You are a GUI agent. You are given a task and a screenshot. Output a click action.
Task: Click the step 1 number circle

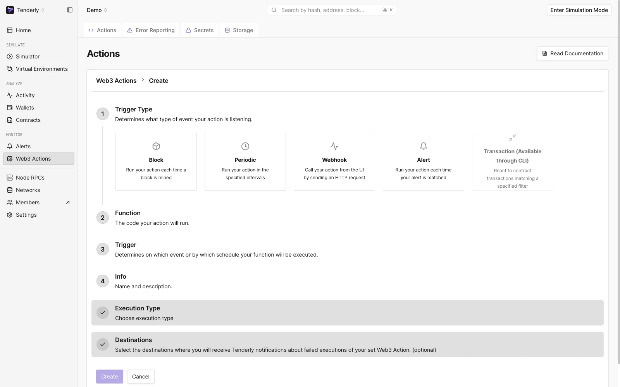103,114
